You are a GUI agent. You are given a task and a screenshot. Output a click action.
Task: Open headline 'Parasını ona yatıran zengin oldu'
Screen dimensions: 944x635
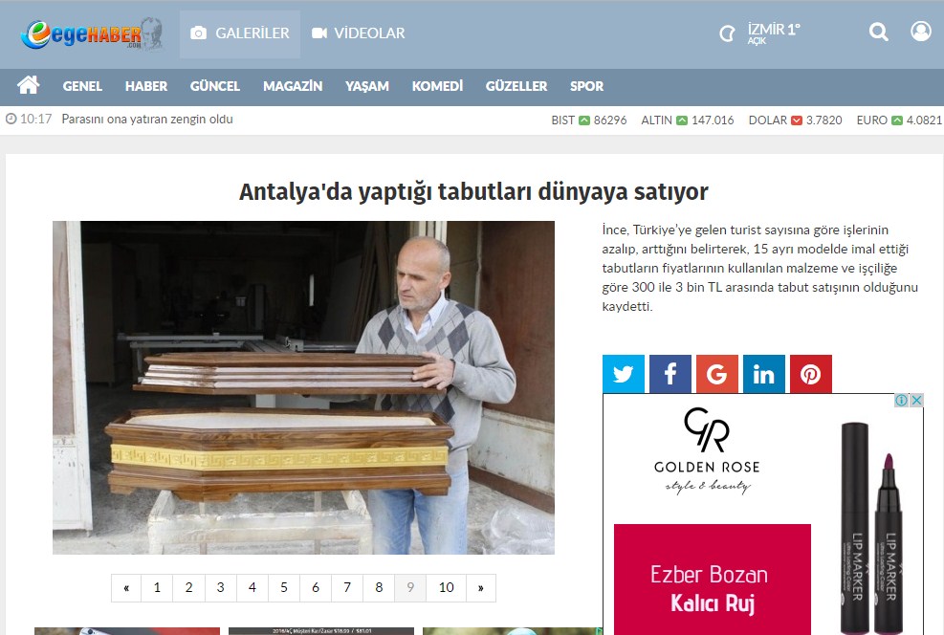147,120
